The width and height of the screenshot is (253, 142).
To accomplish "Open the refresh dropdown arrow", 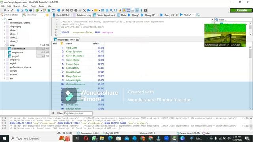I will 41,10.
